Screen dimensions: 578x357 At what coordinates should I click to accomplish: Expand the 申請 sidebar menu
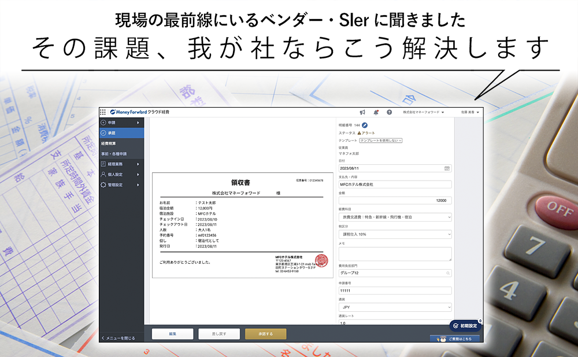(121, 123)
